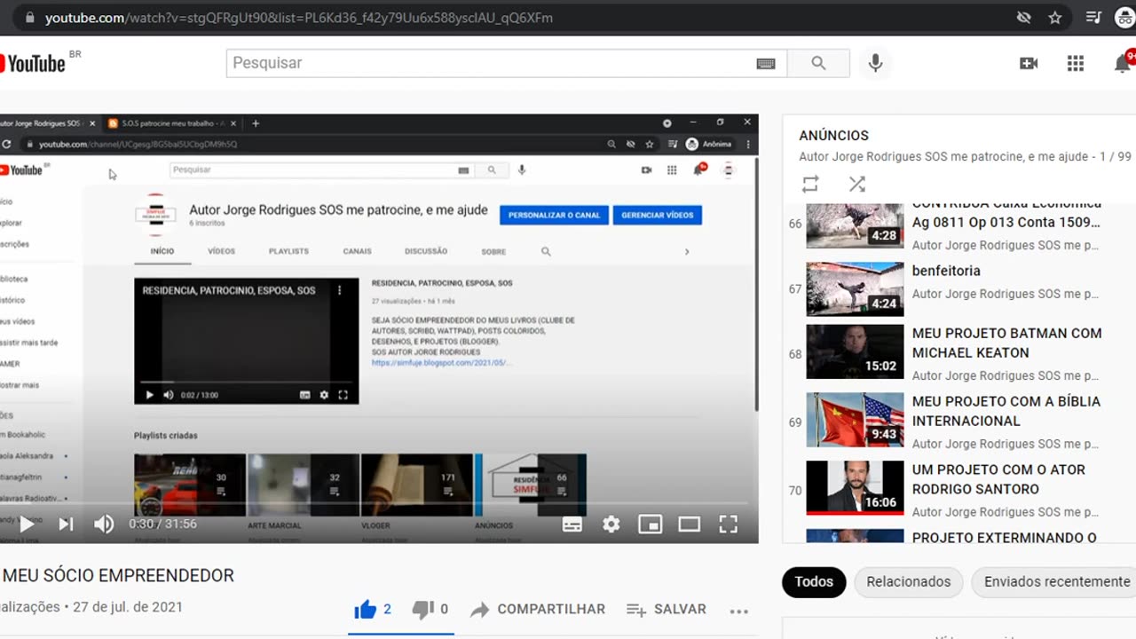The image size is (1136, 639).
Task: Skip to next video in playlist
Action: pos(66,525)
